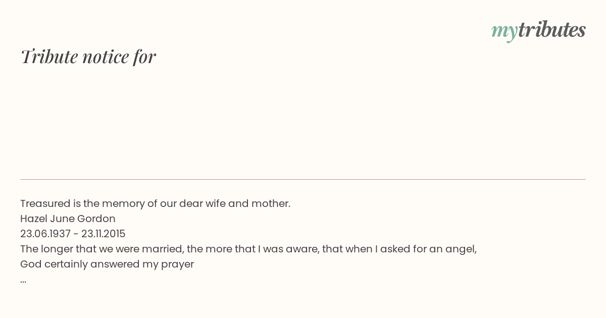Click the word "prayer"
Image resolution: width=606 pixels, height=318 pixels.
coord(178,265)
